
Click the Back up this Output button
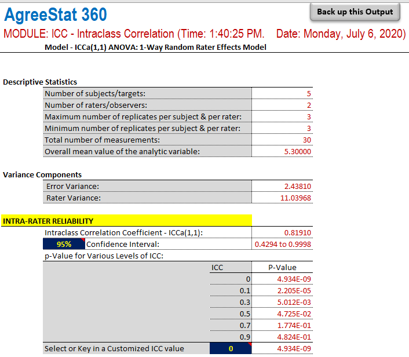[355, 12]
